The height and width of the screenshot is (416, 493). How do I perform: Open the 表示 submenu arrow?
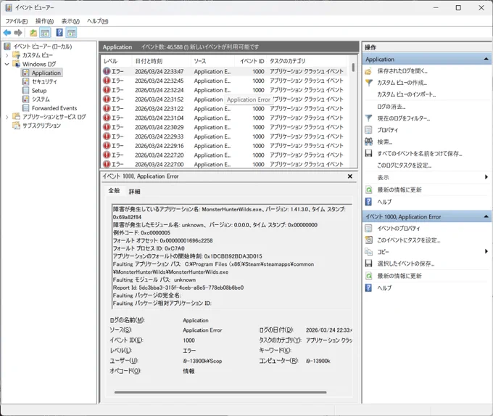[486, 177]
